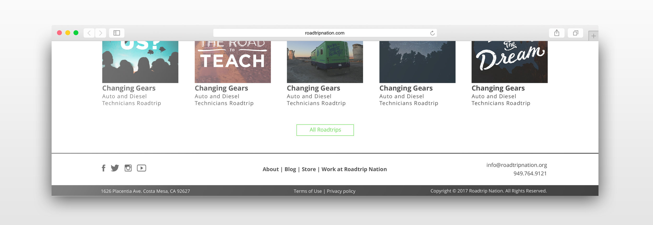Click the Copyright 2017 Roadtrip Nation text
Screen dimensions: 653x225
(x=488, y=191)
